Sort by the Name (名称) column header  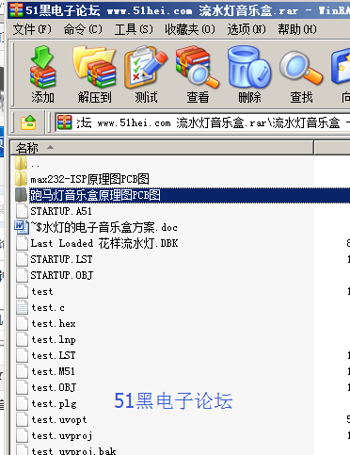(162, 148)
